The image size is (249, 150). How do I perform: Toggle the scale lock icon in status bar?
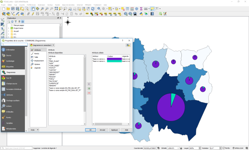(x=181, y=148)
